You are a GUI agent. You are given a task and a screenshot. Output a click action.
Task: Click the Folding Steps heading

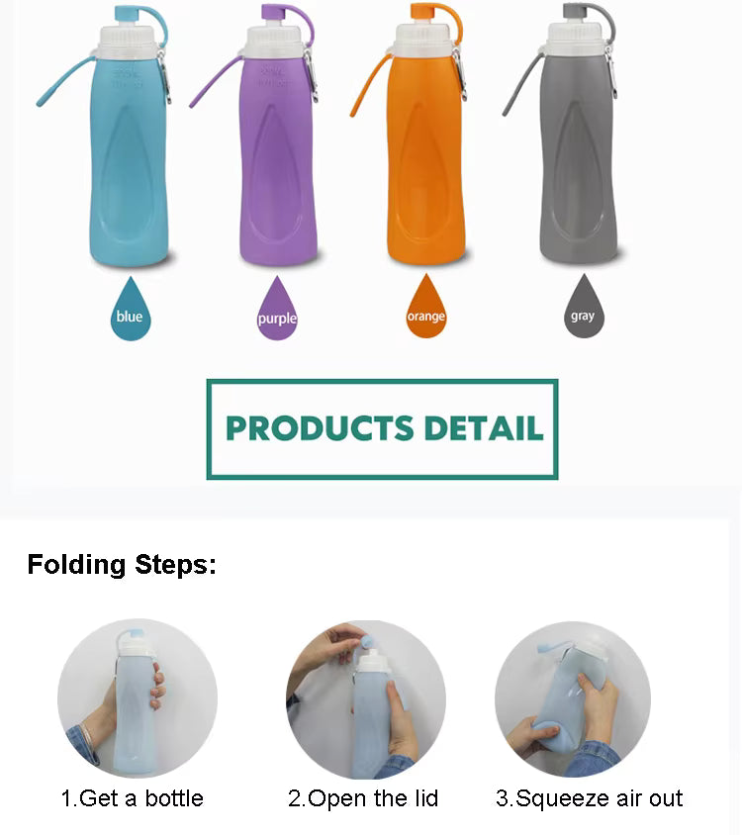[x=122, y=565]
